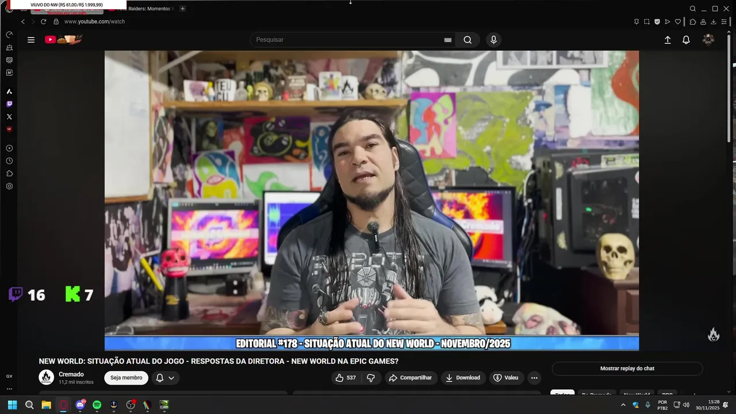Open the YouTube account avatar menu
736x414 pixels.
(708, 40)
